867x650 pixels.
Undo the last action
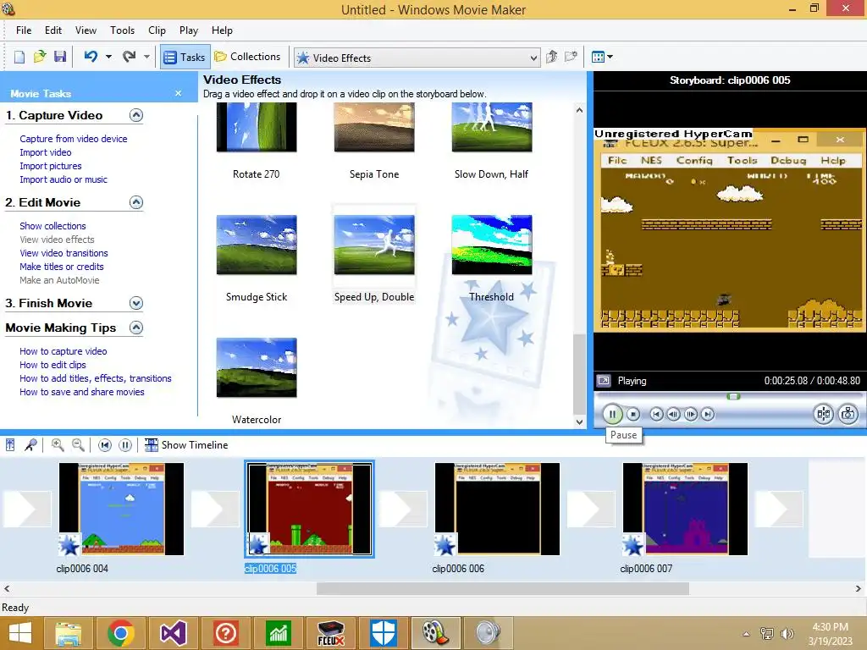click(x=91, y=57)
